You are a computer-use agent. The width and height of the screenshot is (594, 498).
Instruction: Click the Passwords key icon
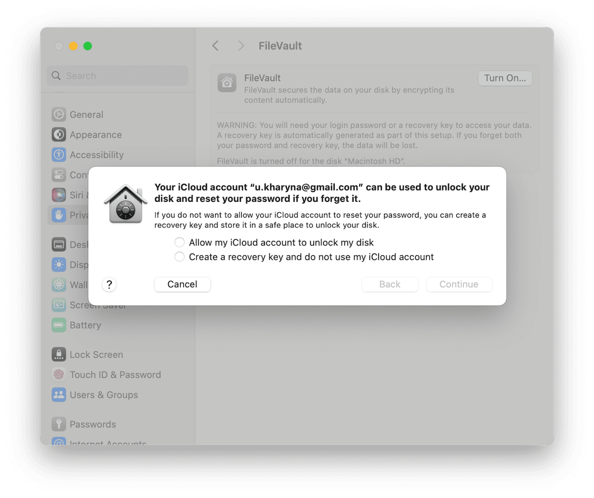click(59, 425)
